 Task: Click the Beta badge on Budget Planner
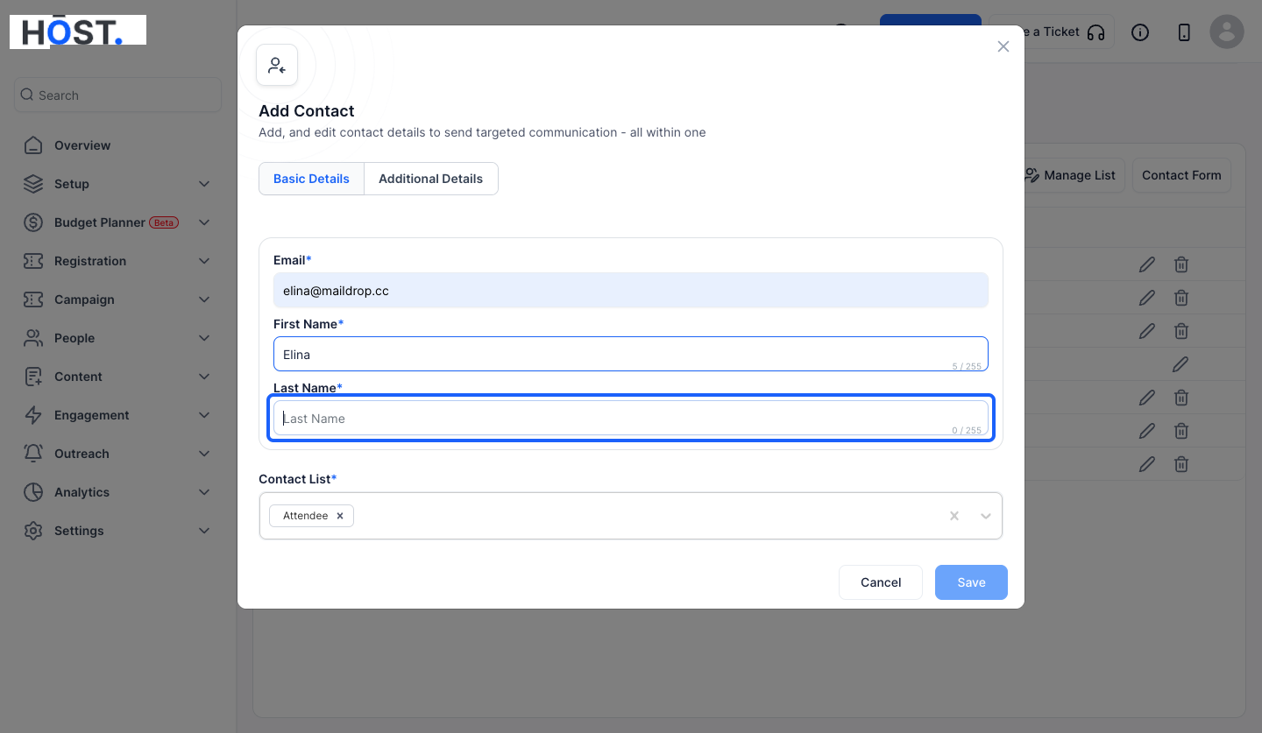(164, 222)
